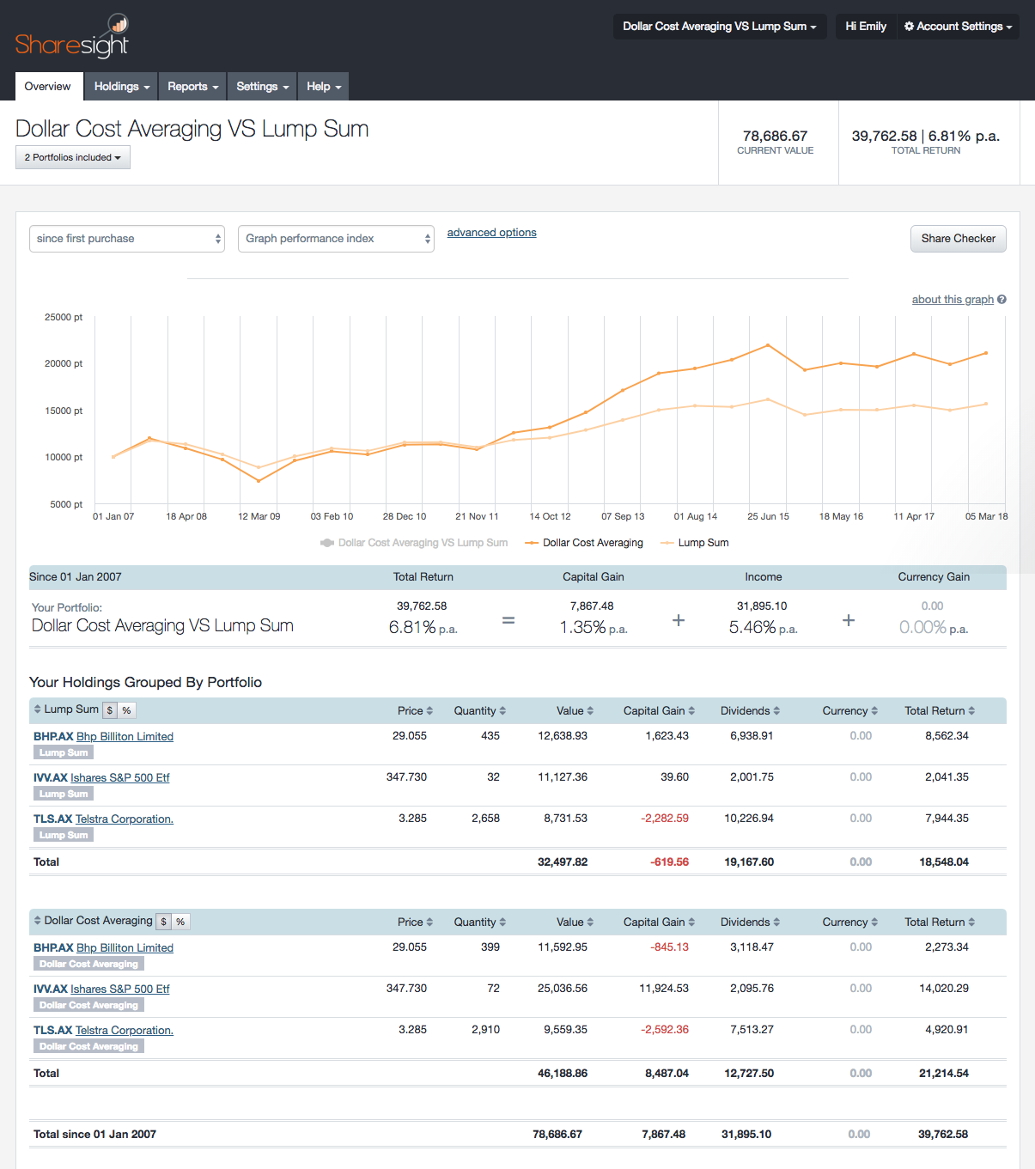Sort Dollar Cost Averaging table by Capital Gain
This screenshot has width=1035, height=1169.
659,922
